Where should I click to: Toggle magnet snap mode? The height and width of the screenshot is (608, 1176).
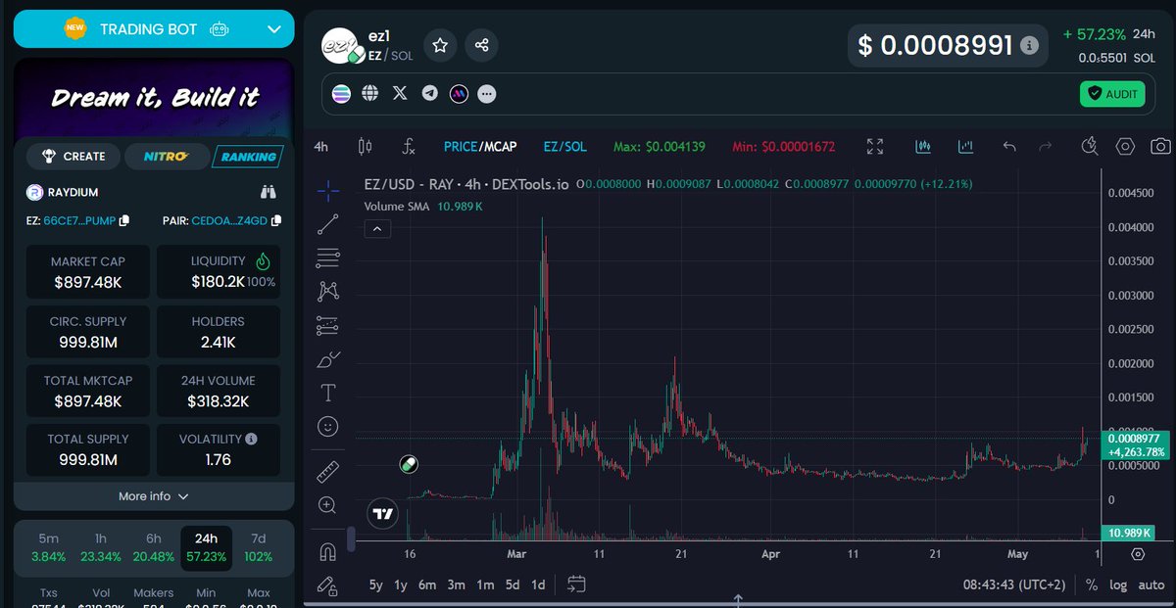(x=328, y=552)
